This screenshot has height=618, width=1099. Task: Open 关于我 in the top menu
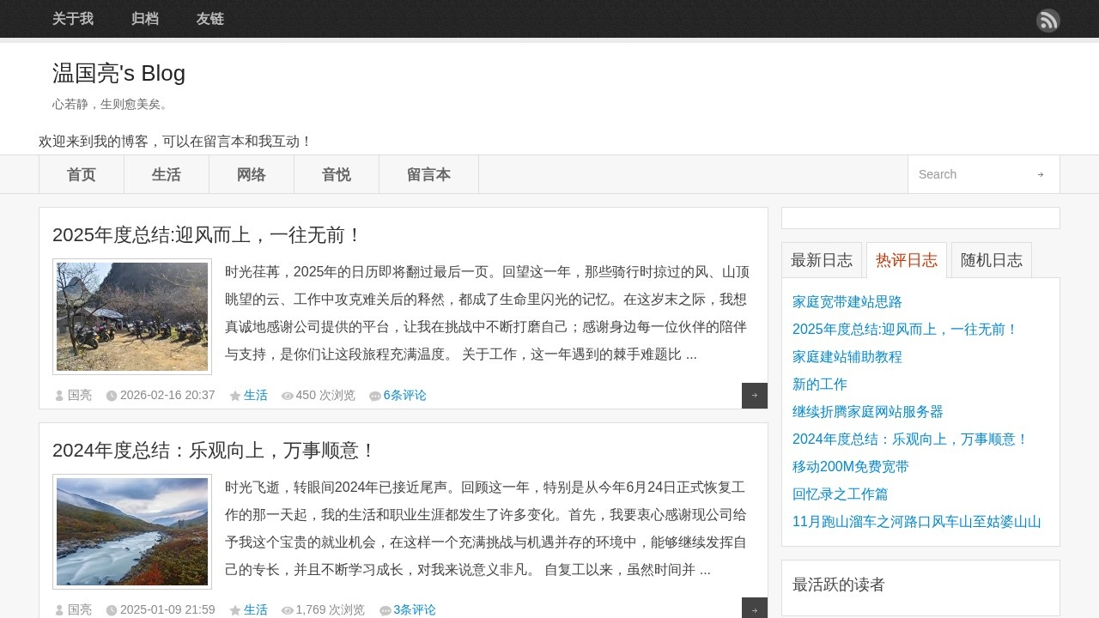(x=73, y=19)
